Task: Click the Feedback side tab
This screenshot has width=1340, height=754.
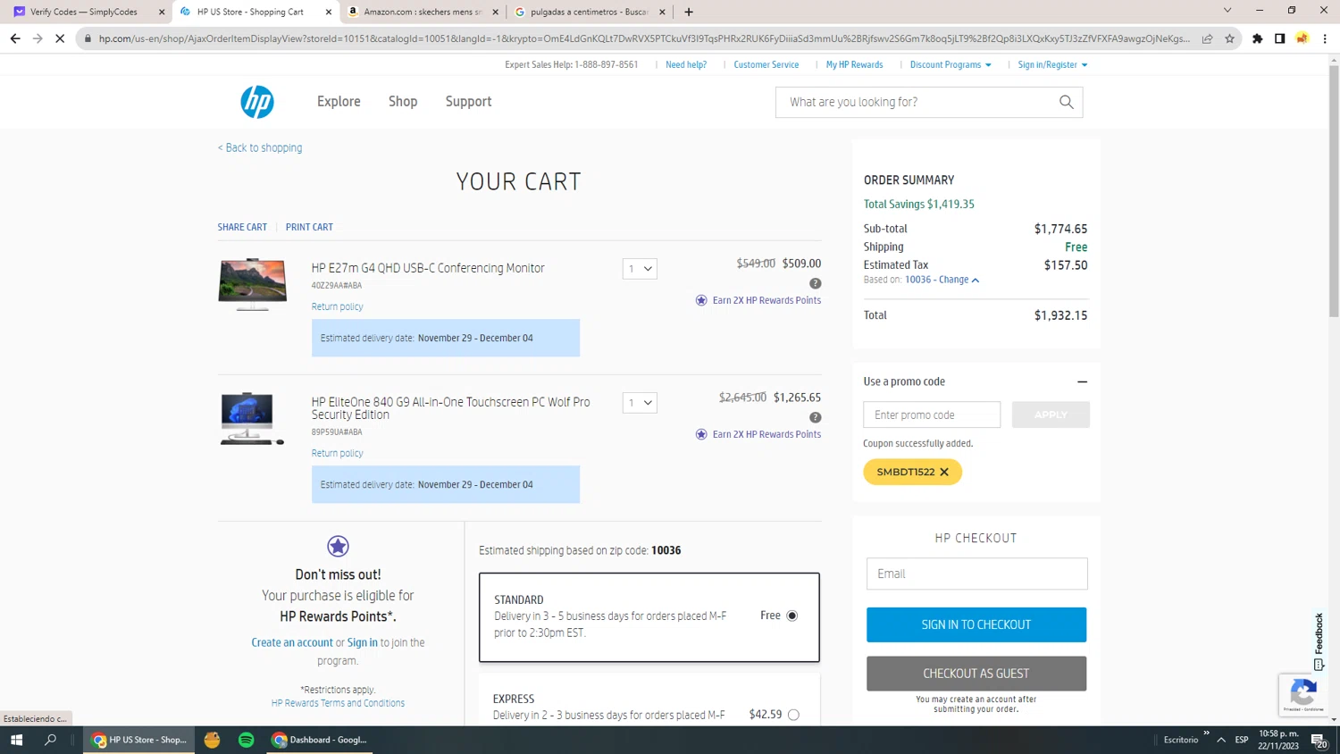Action: pos(1319,641)
